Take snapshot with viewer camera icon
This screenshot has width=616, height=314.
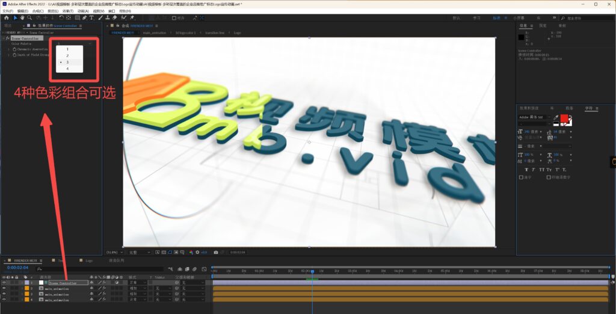coord(216,252)
